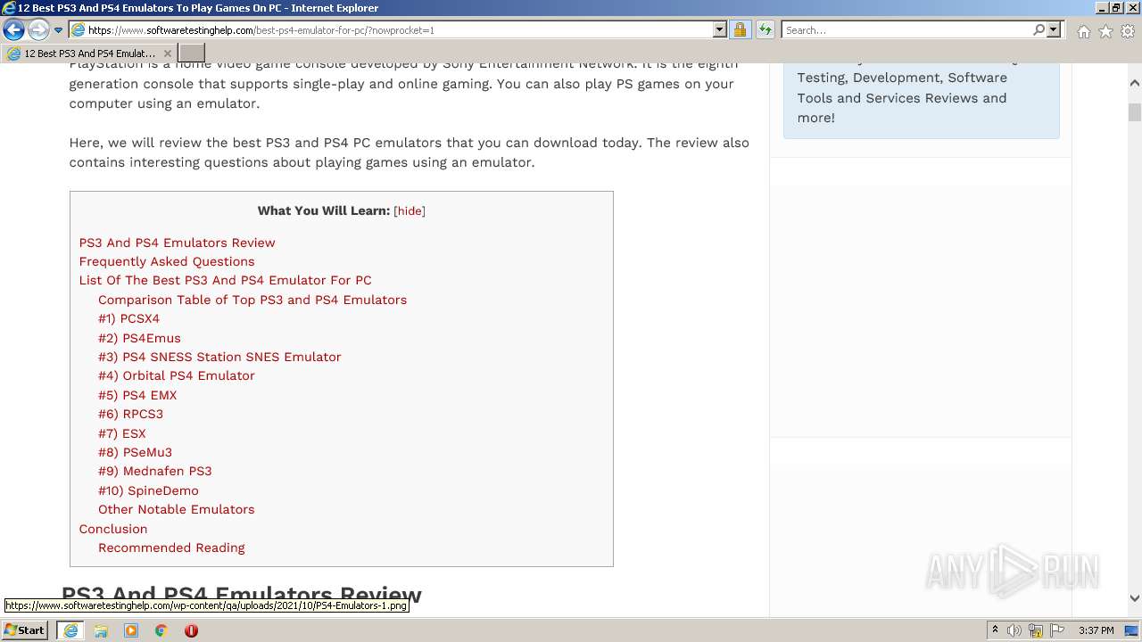Show hidden tray icons arrow

(x=995, y=630)
